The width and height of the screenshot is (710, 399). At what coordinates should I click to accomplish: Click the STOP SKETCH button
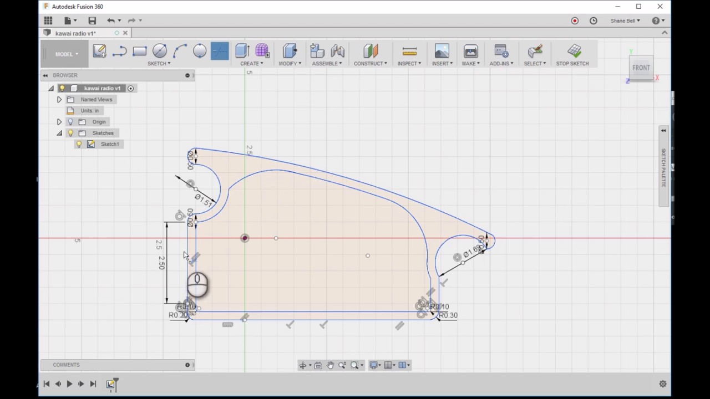(572, 55)
